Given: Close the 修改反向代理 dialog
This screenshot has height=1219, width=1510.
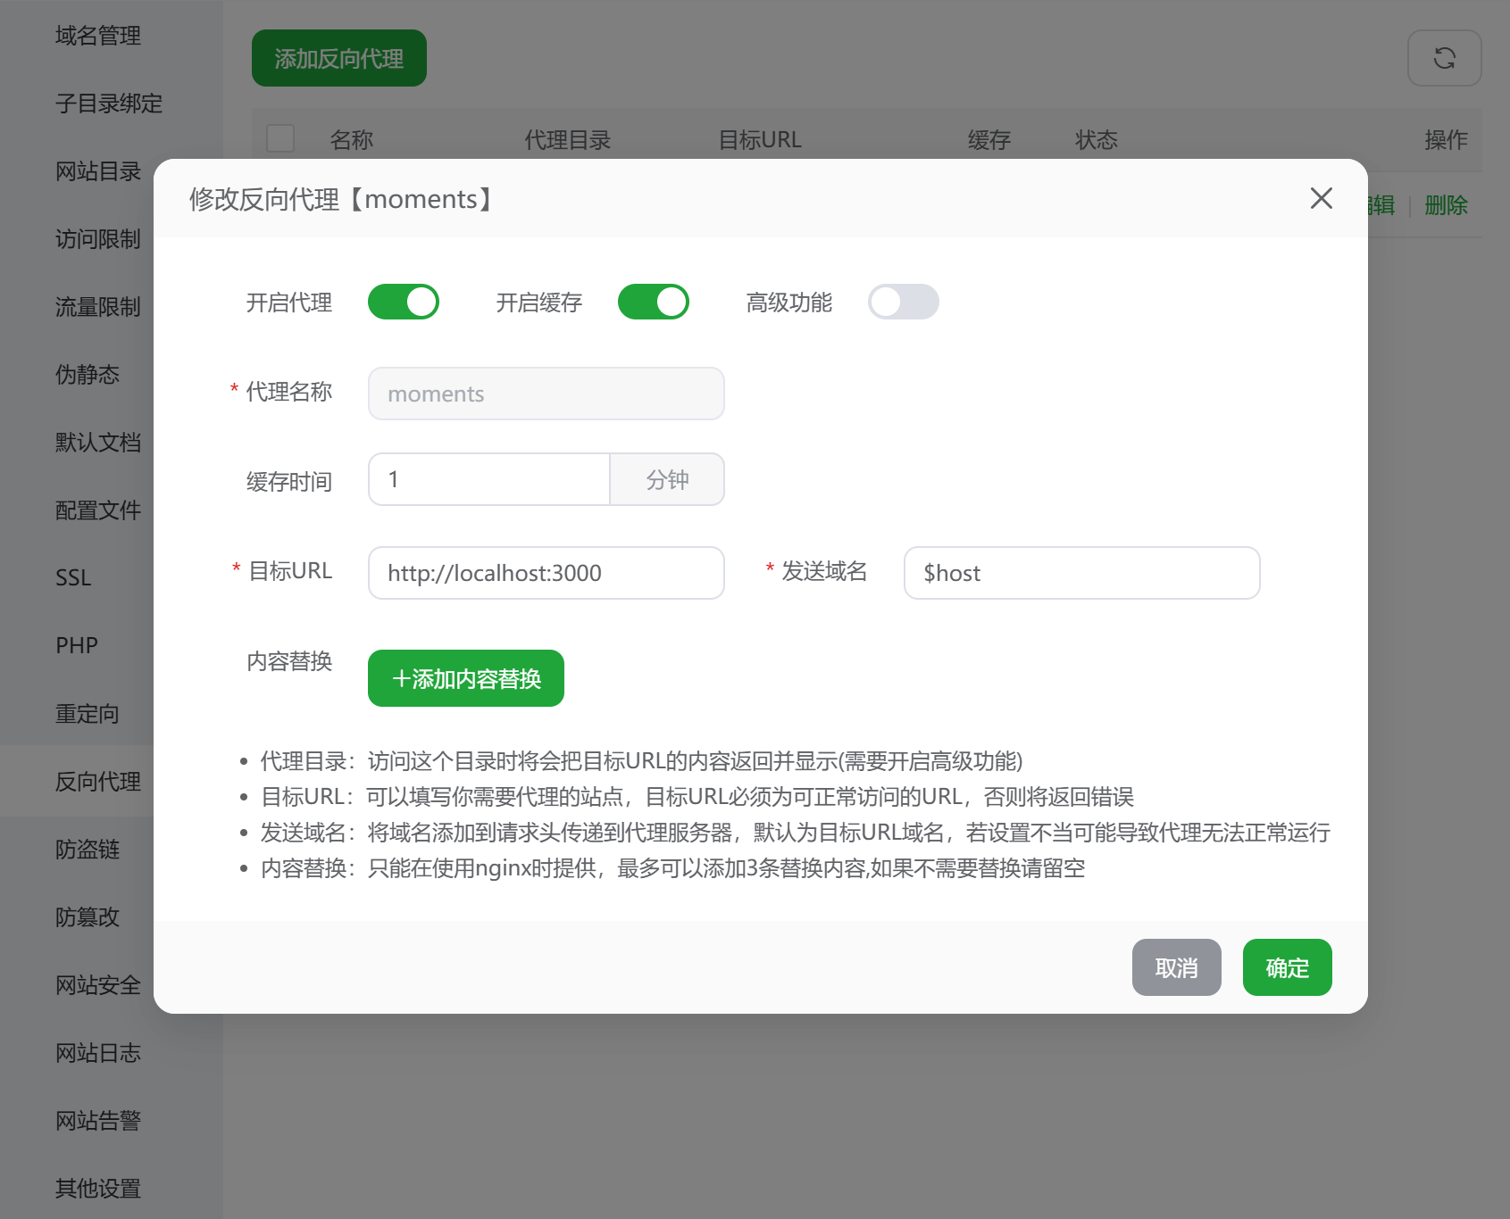Looking at the screenshot, I should coord(1322,199).
